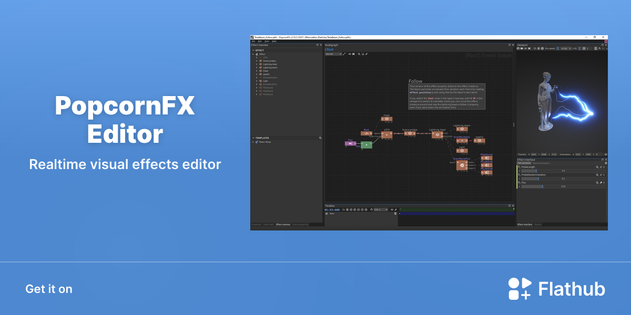Close the Effect treeview panel
The image size is (631, 315).
tap(321, 45)
